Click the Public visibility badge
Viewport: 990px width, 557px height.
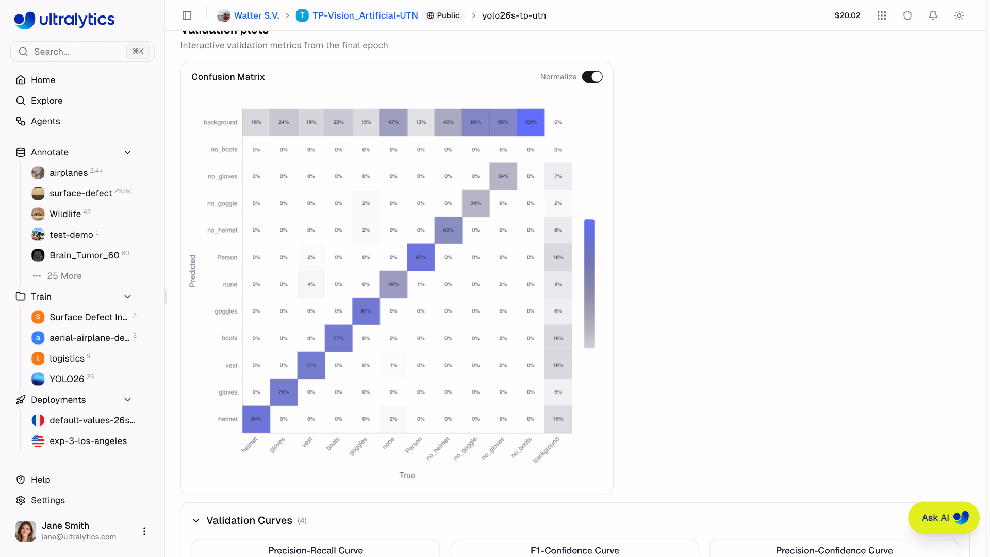point(443,15)
